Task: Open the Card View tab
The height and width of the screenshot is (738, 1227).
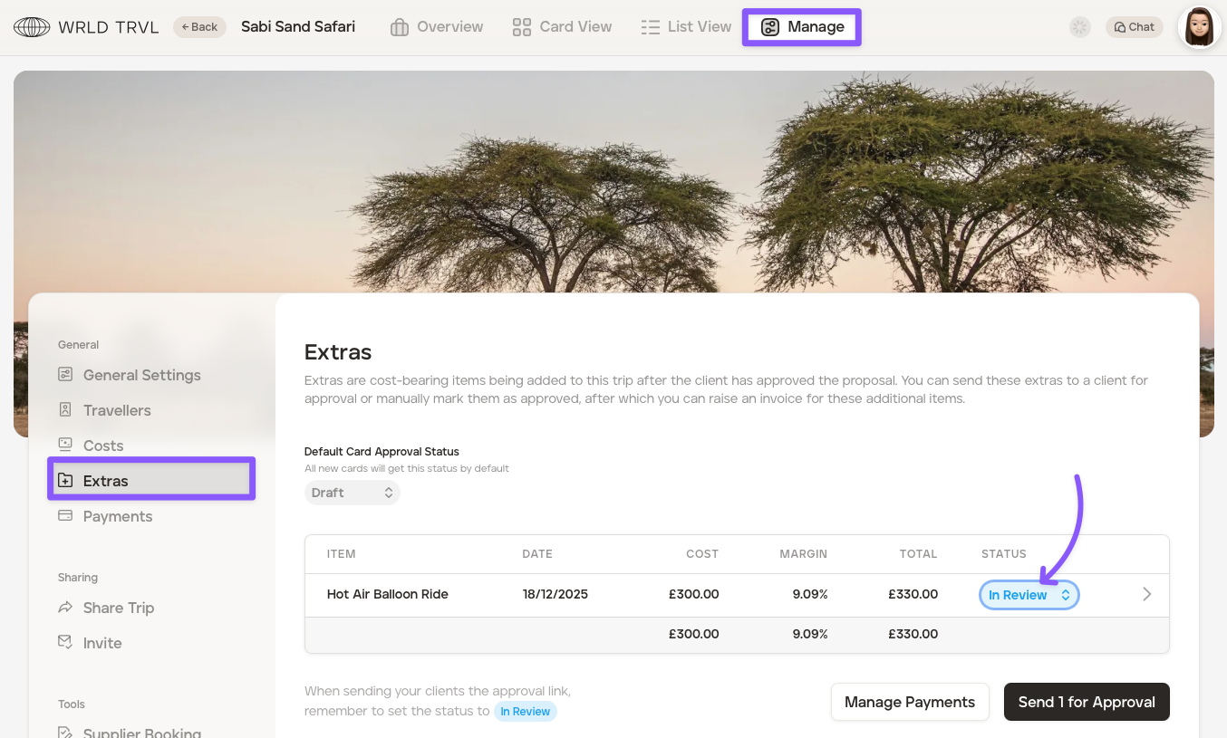Action: coord(562,27)
